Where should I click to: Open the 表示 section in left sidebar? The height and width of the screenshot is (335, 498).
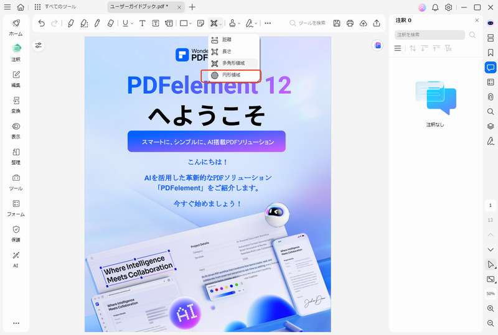(x=16, y=131)
